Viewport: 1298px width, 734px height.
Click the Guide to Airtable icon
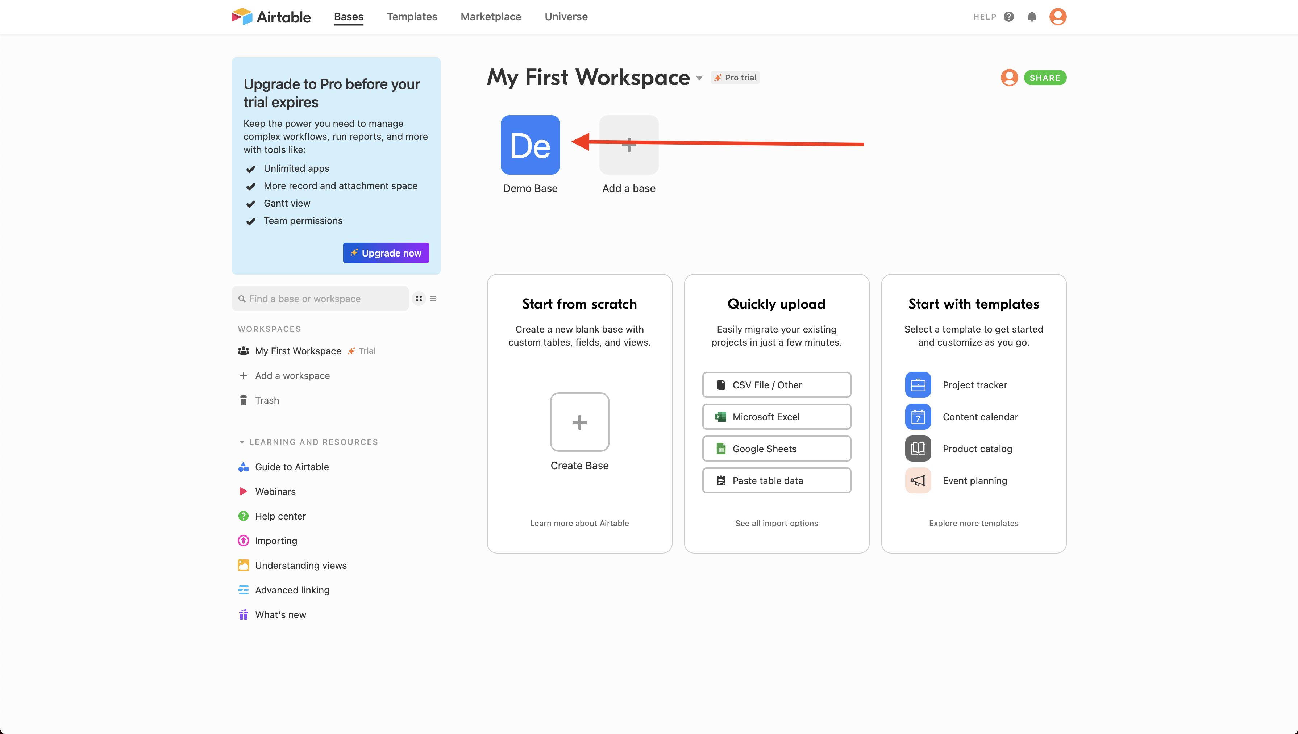tap(244, 467)
